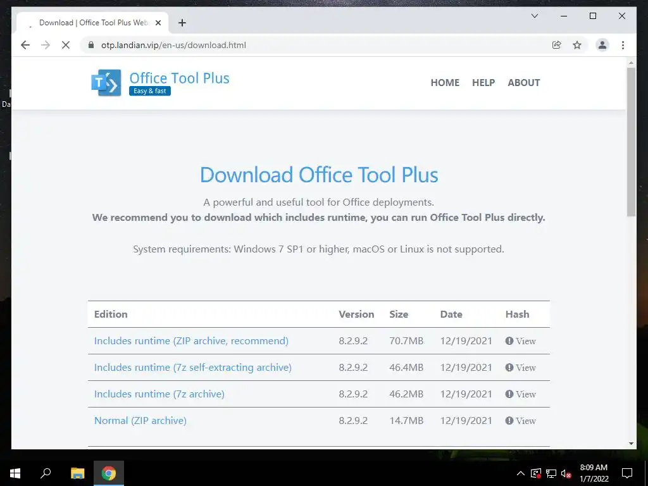Open the notification center icon
648x486 pixels.
[x=627, y=473]
